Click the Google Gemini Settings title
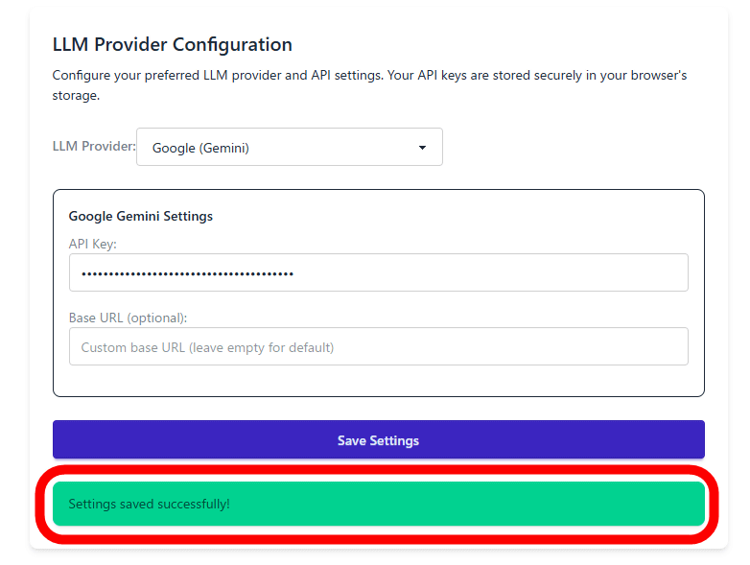Screen dimensions: 750x565 141,216
